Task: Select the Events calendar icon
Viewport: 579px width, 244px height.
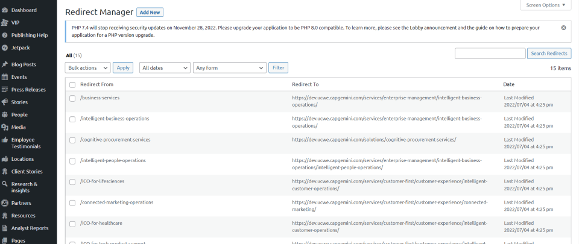Action: (5, 77)
